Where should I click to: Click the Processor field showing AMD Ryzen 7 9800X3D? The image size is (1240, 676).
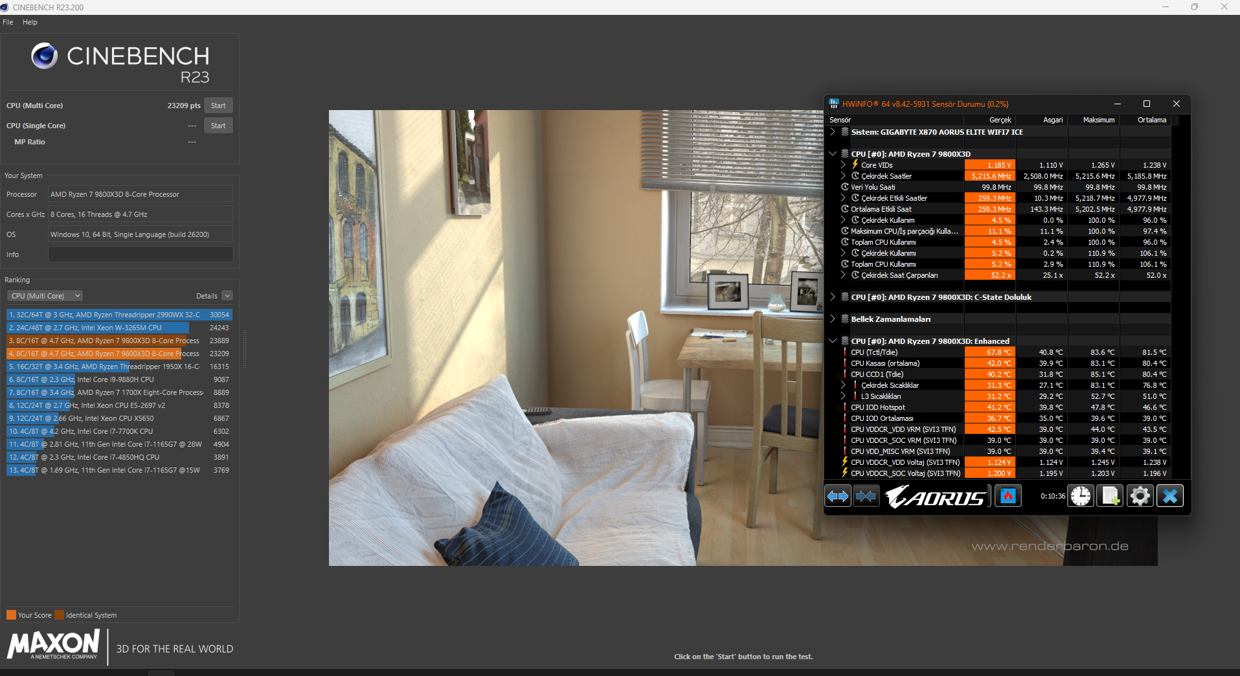(x=141, y=194)
